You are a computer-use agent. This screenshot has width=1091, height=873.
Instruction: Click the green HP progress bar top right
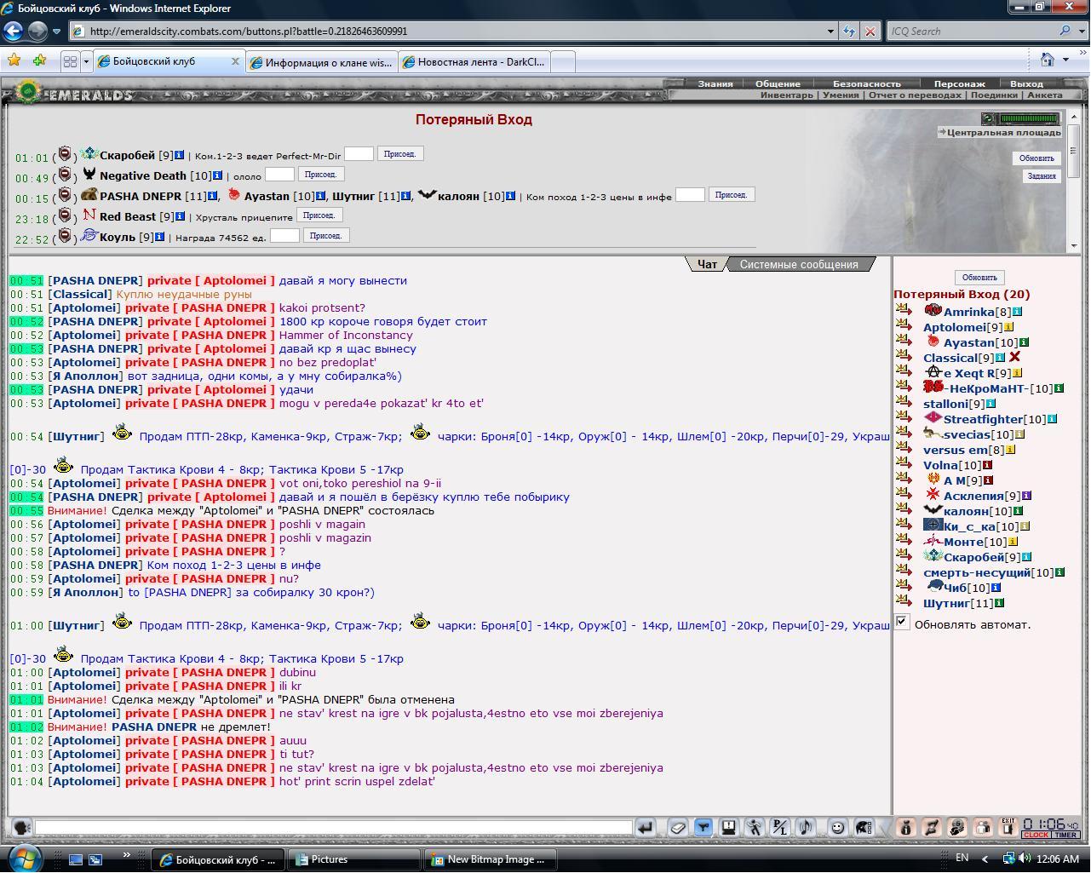coord(1029,118)
